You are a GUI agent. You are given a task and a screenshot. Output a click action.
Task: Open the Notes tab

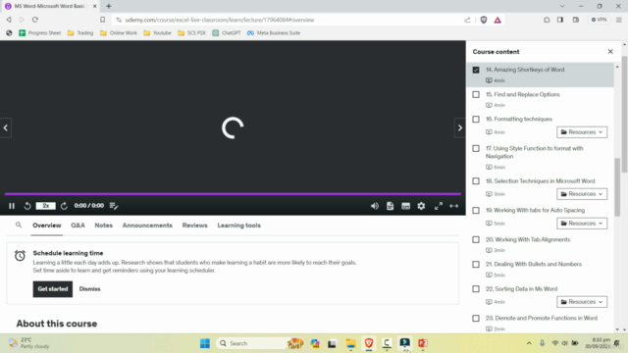coord(103,226)
